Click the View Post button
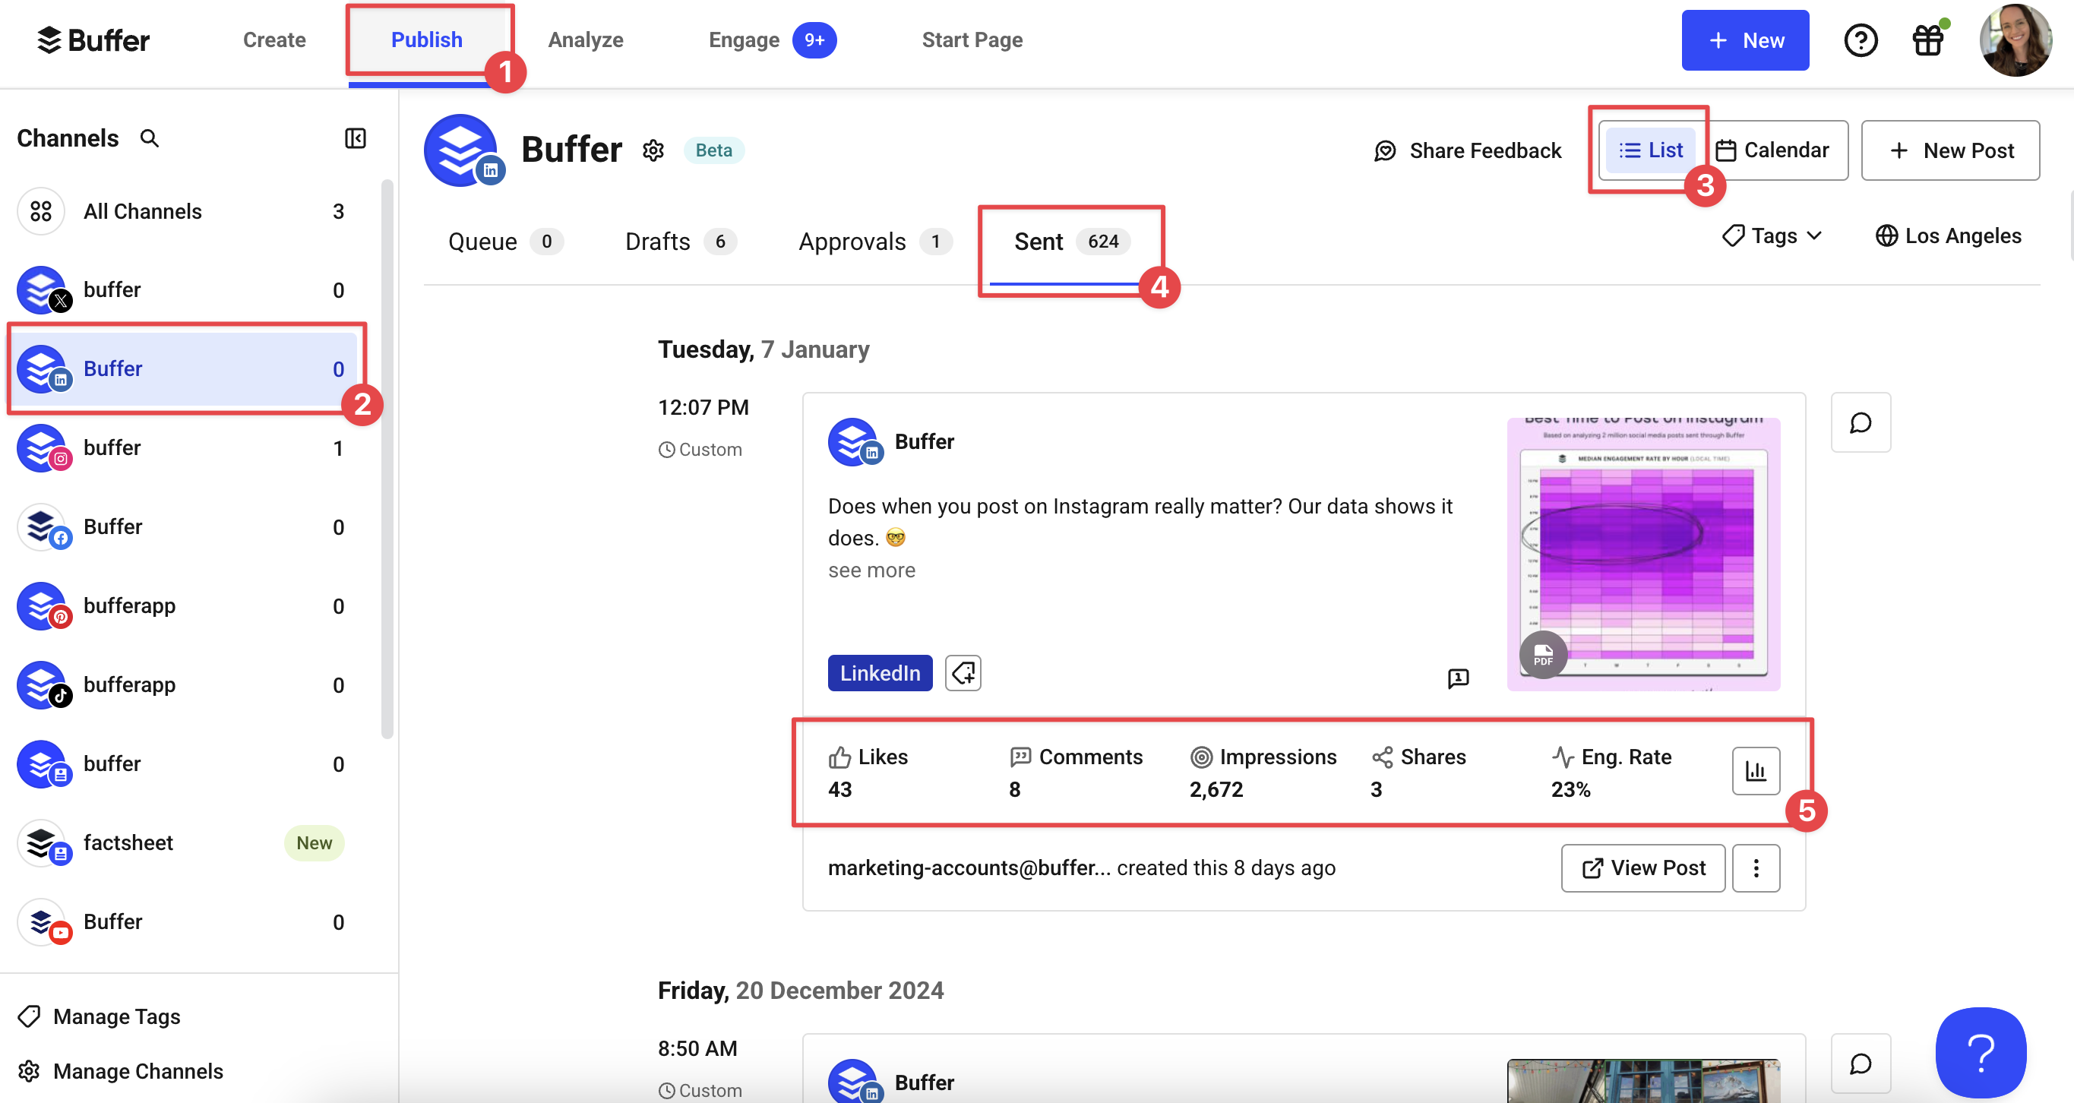This screenshot has height=1103, width=2074. pyautogui.click(x=1642, y=868)
